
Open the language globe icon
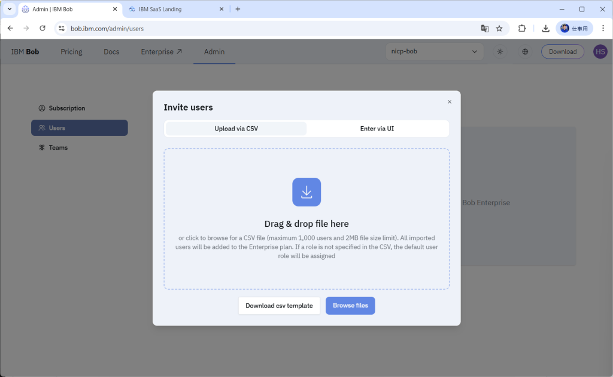(525, 51)
